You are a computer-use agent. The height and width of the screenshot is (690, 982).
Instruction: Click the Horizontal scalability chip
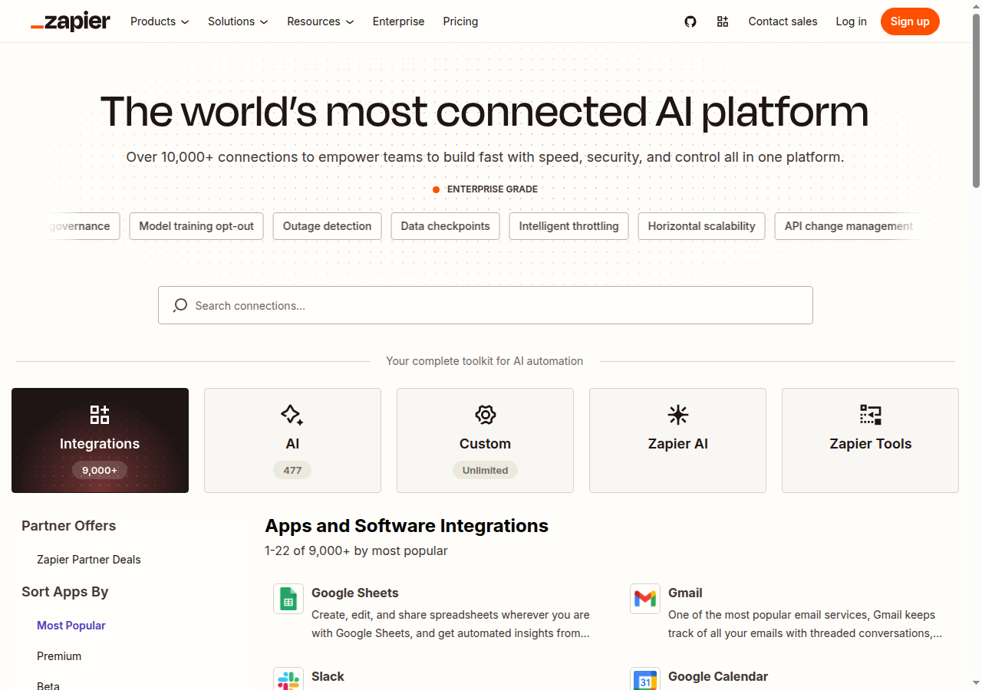(x=701, y=226)
